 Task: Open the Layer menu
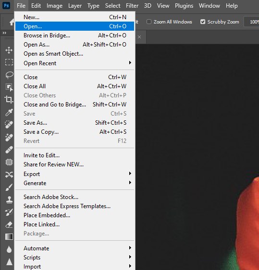click(75, 6)
